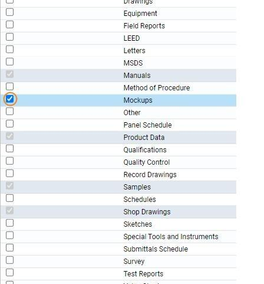Tick the Method of Procedure checkbox
Image resolution: width=264 pixels, height=284 pixels.
[x=9, y=87]
